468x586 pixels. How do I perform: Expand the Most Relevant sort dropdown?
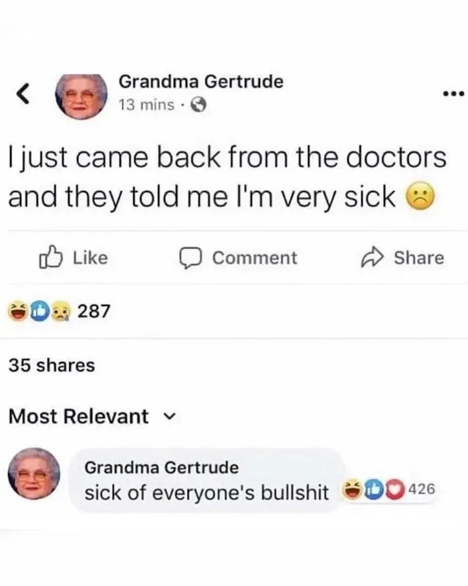tap(92, 416)
